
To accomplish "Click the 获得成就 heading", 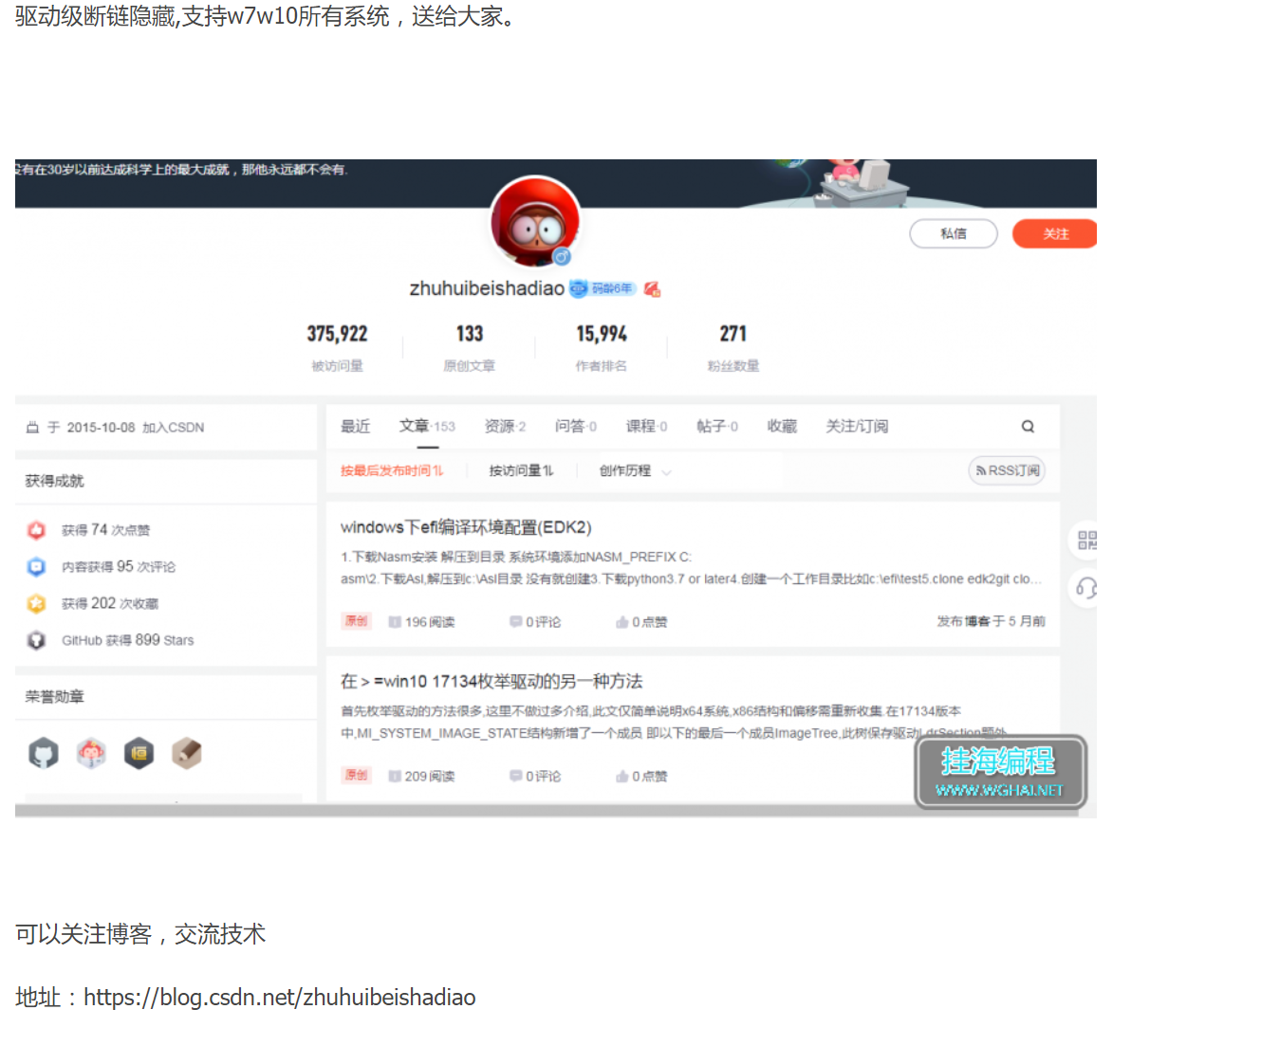I will tap(55, 481).
